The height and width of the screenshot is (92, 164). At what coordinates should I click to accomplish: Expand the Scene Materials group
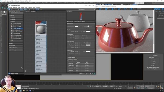pos(16,48)
